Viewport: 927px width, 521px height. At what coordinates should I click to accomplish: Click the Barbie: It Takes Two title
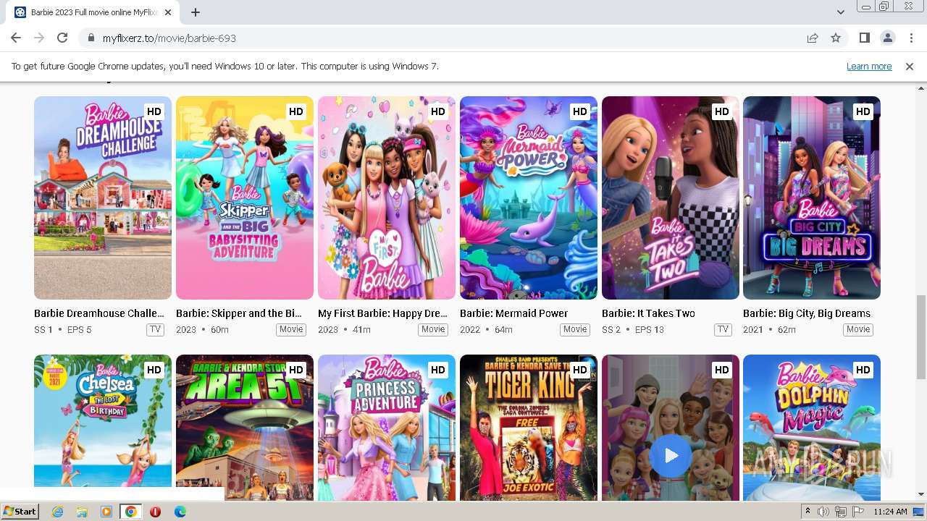tap(648, 313)
